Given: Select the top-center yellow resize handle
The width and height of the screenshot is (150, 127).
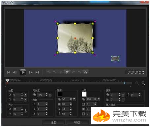Looking at the screenshot, I should click(x=75, y=23).
